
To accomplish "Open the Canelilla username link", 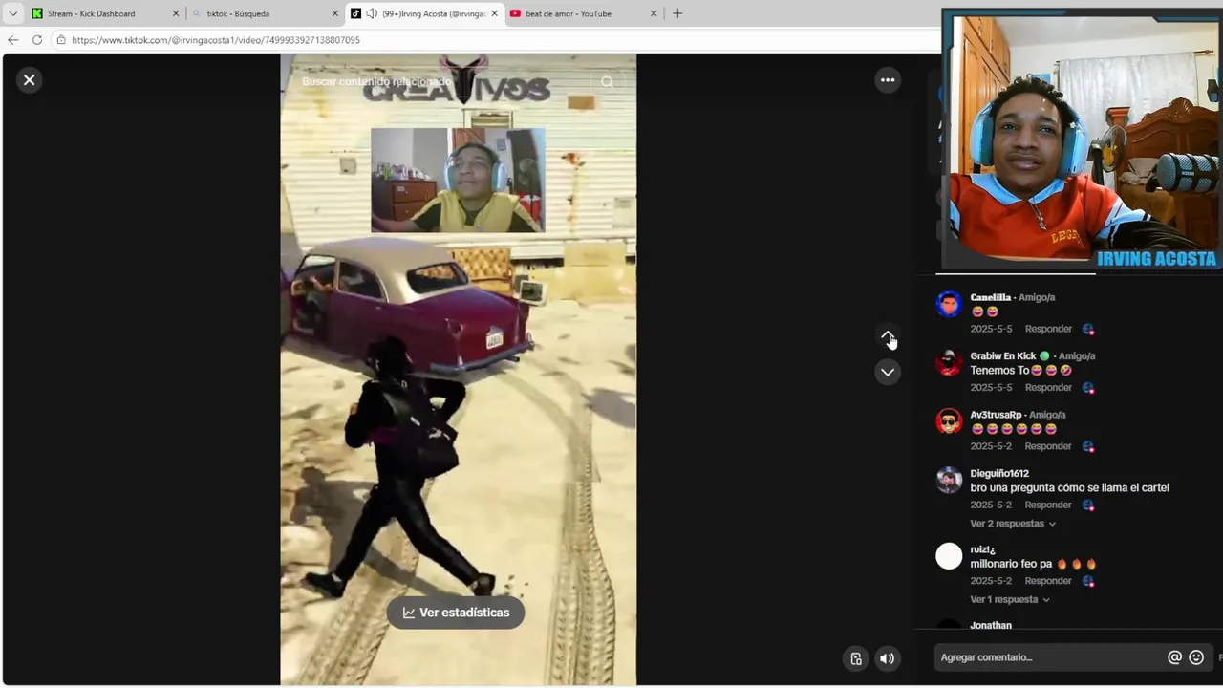I will 990,297.
